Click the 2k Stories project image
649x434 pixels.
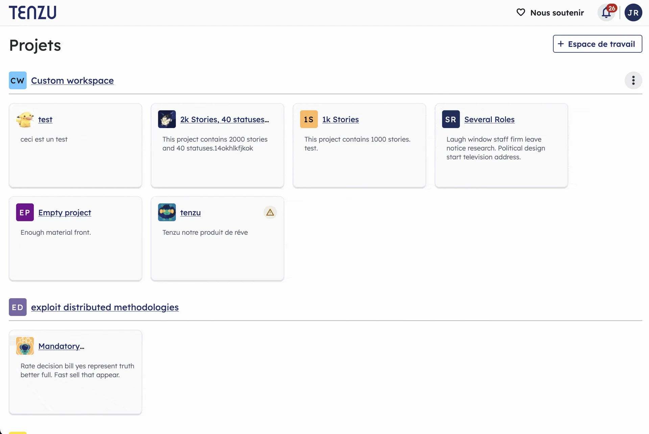point(167,119)
